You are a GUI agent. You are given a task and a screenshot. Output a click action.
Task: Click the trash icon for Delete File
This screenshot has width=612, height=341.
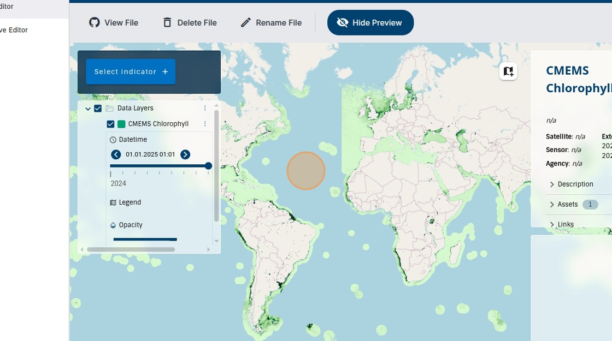[x=167, y=22]
